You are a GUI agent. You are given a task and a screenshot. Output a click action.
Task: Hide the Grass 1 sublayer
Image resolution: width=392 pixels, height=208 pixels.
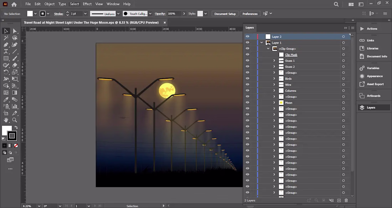coord(248,61)
